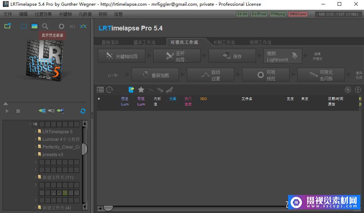This screenshot has width=364, height=213.
Task: Select the 新建文件夹 (4) folder
Action: (x=57, y=208)
